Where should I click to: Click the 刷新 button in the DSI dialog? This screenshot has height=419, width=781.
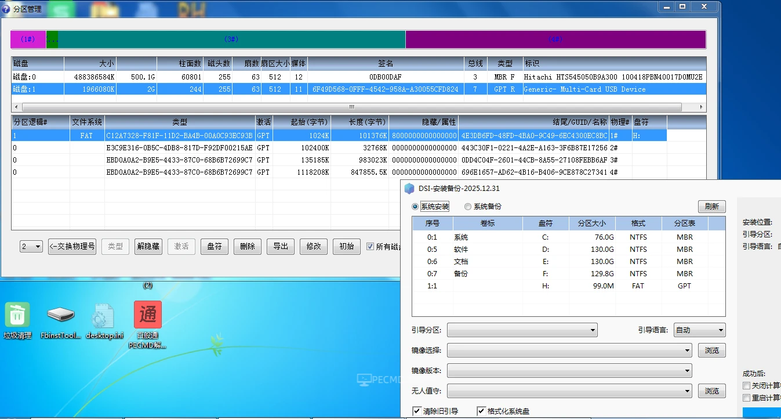coord(711,206)
